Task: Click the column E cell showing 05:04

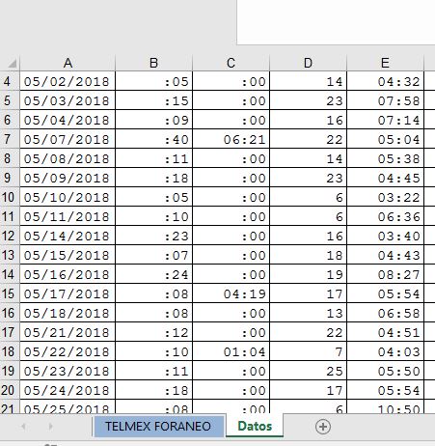Action: point(385,139)
